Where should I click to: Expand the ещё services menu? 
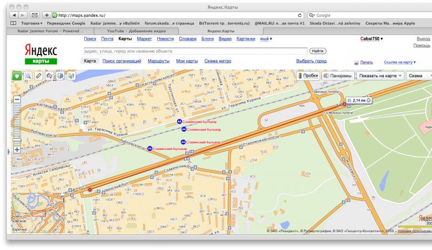point(266,39)
